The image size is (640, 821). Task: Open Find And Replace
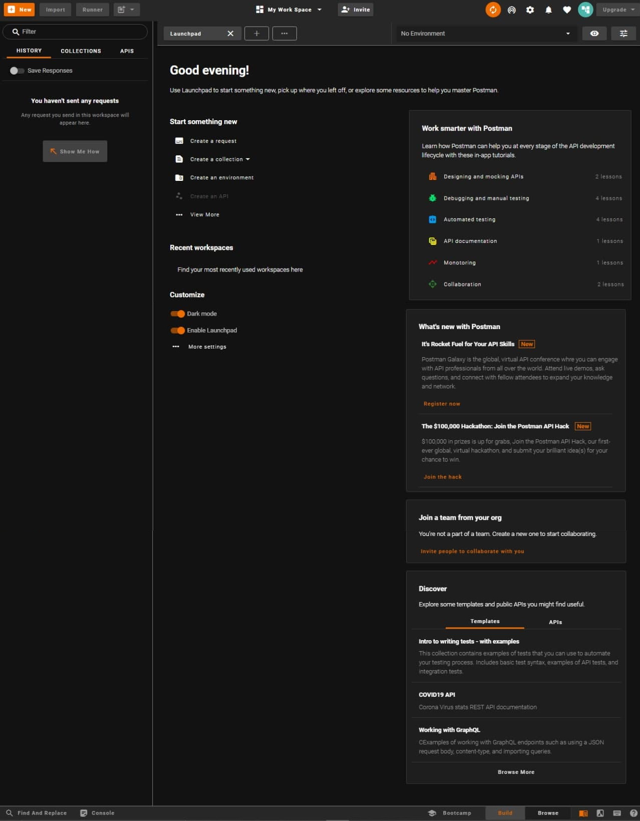click(x=36, y=813)
